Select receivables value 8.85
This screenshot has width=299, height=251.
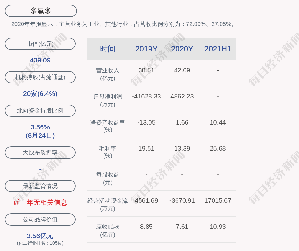click(x=146, y=227)
